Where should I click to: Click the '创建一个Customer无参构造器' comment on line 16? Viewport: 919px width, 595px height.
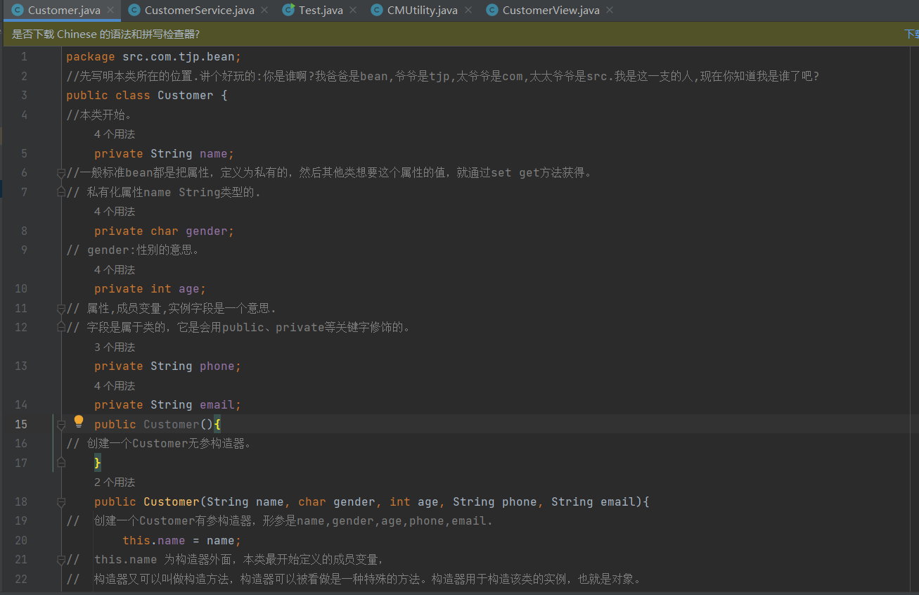[x=159, y=443]
